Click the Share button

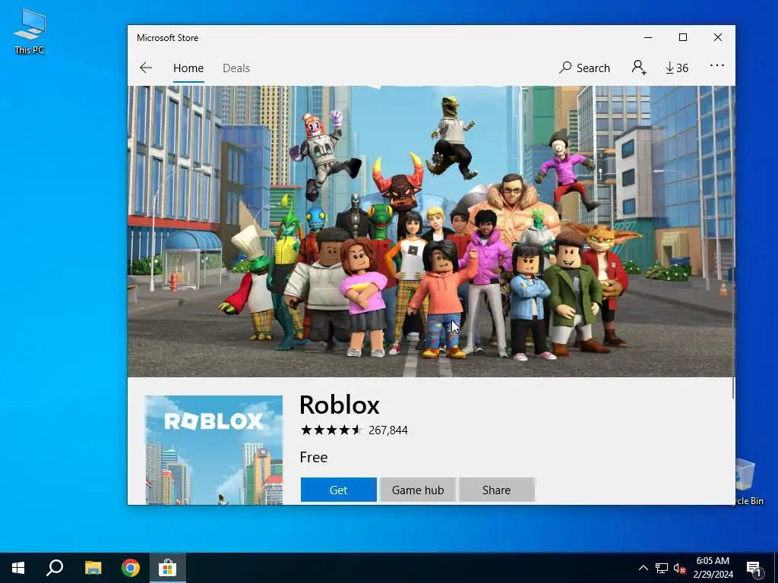point(497,490)
